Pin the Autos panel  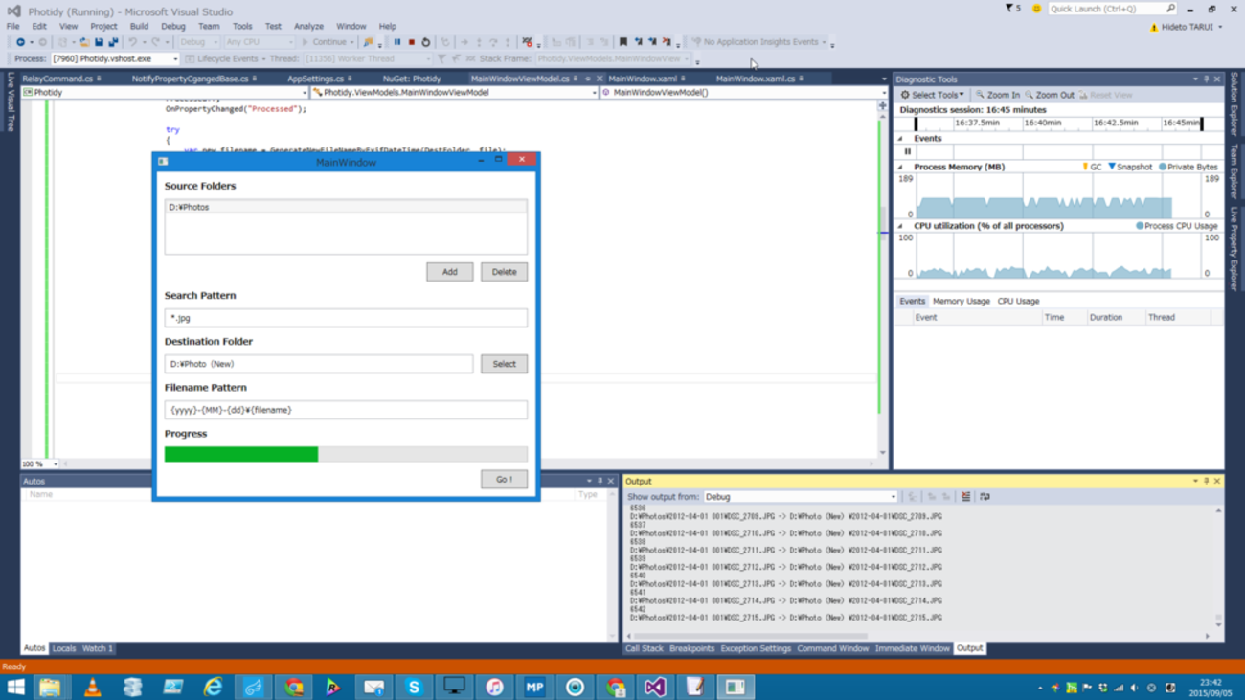(x=600, y=481)
